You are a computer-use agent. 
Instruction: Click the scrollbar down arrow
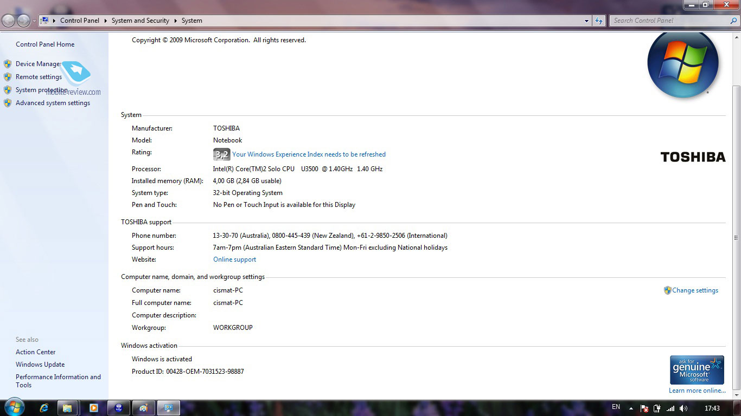(x=736, y=395)
